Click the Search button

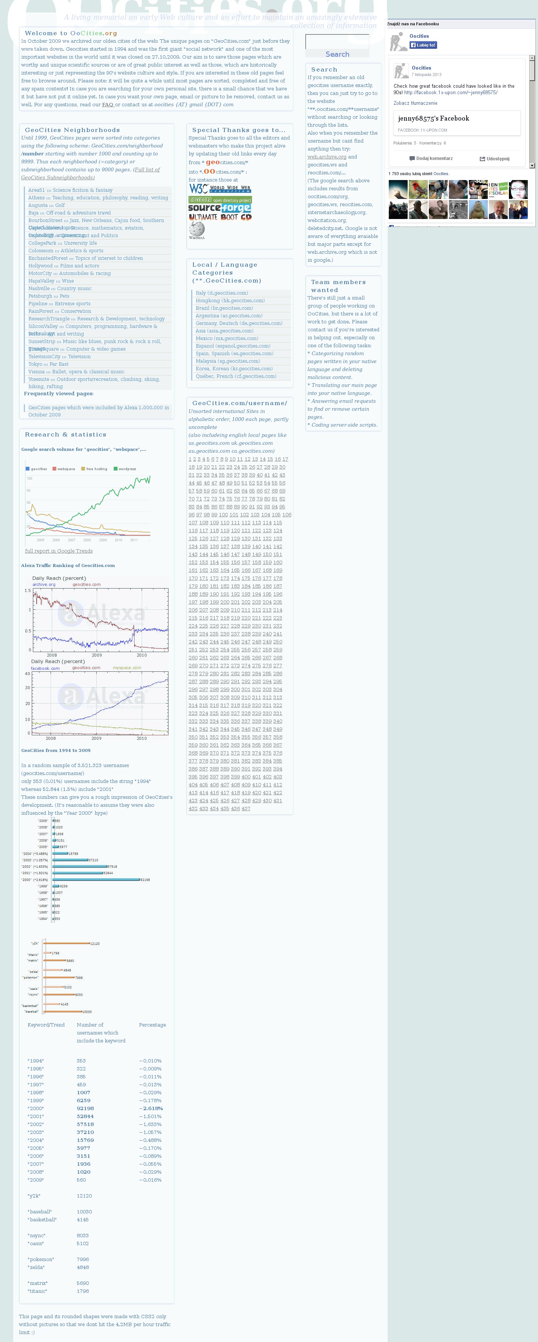[337, 54]
